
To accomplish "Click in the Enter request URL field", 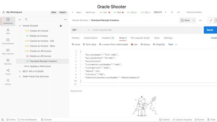I will pos(147,30).
